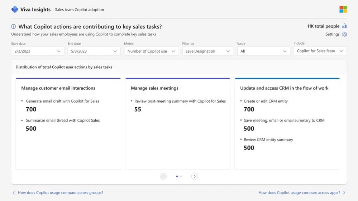Click 500 under Review CRM entity summary

(x=249, y=148)
